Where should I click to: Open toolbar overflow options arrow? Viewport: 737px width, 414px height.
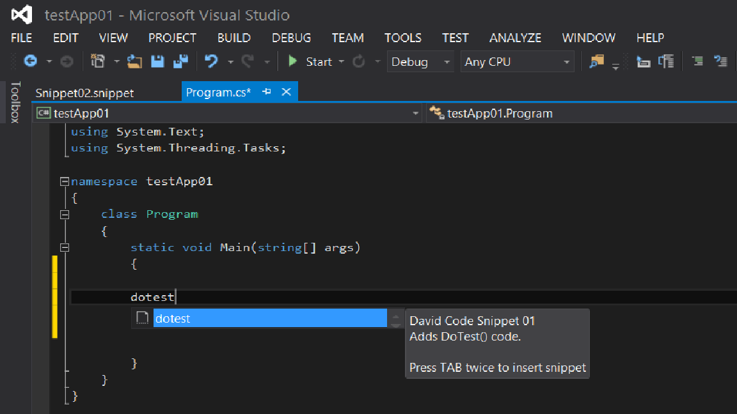click(615, 66)
